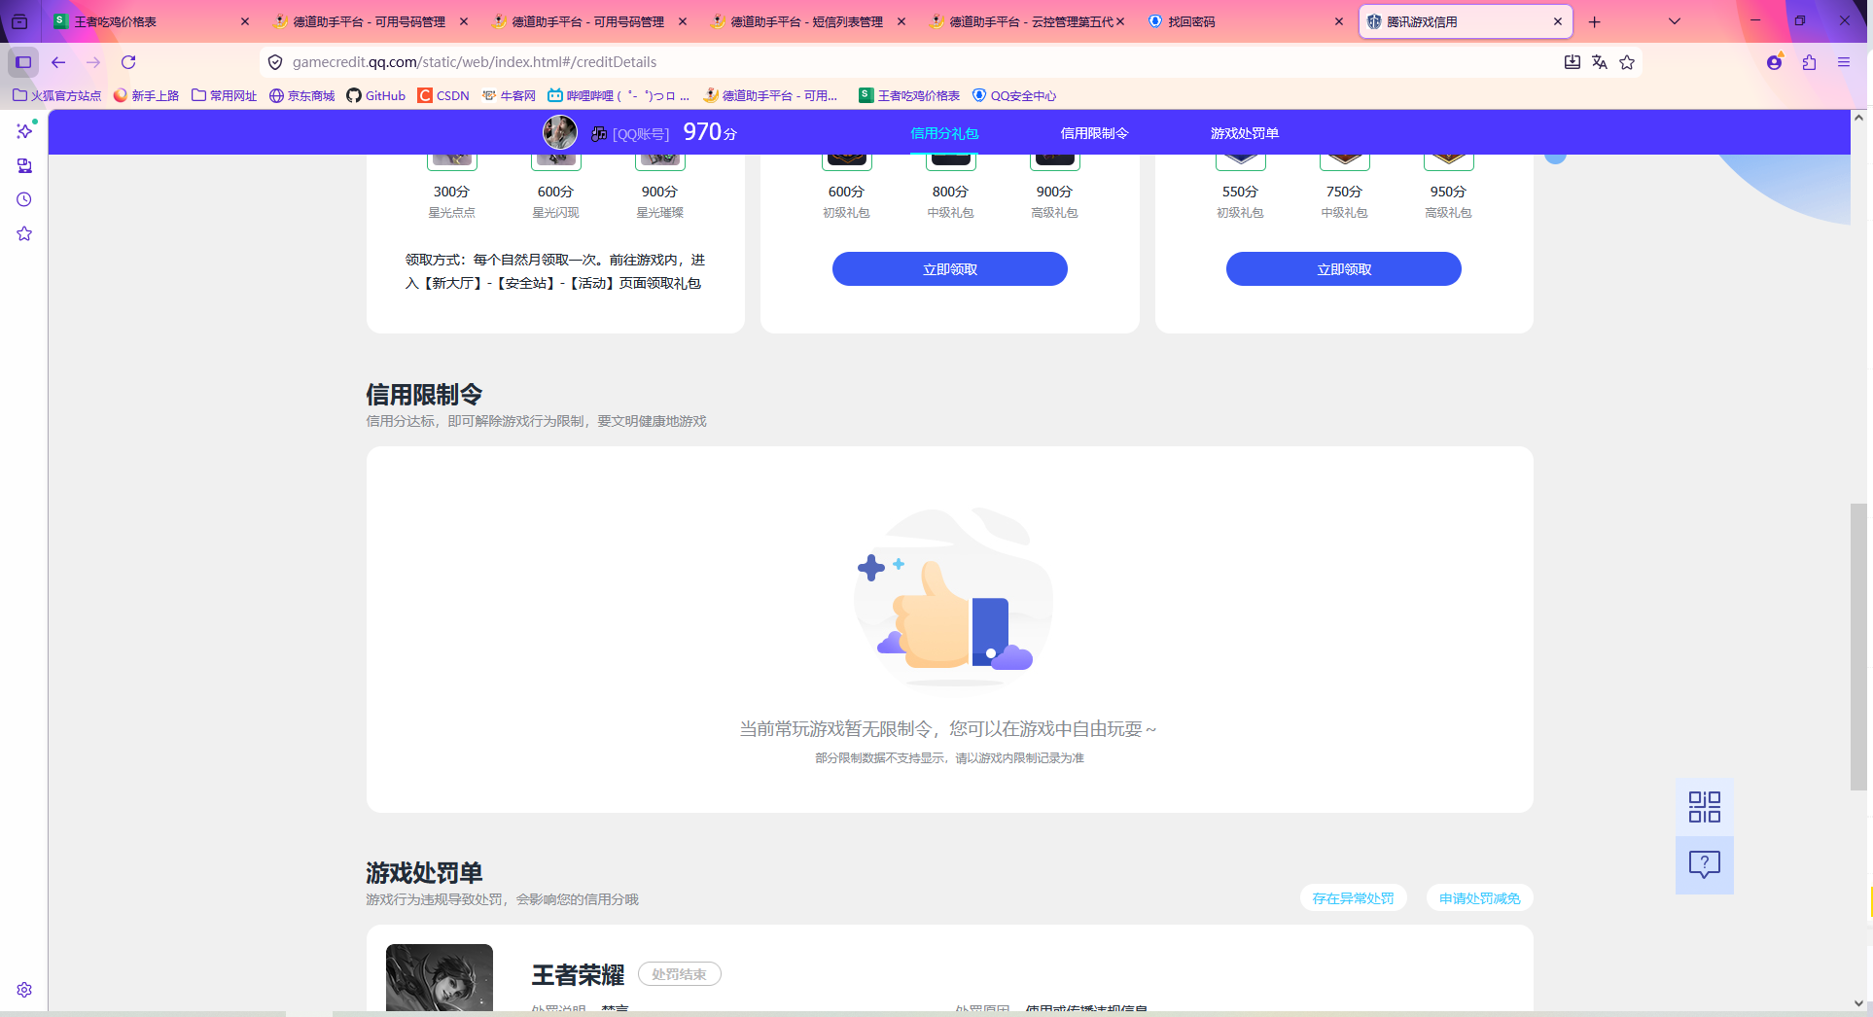1873x1017 pixels.
Task: Open the browser profile account icon
Action: tap(1774, 61)
